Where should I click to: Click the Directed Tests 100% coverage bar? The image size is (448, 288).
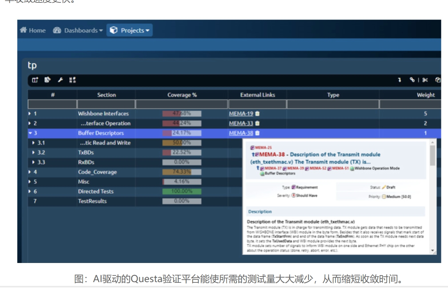(x=182, y=191)
